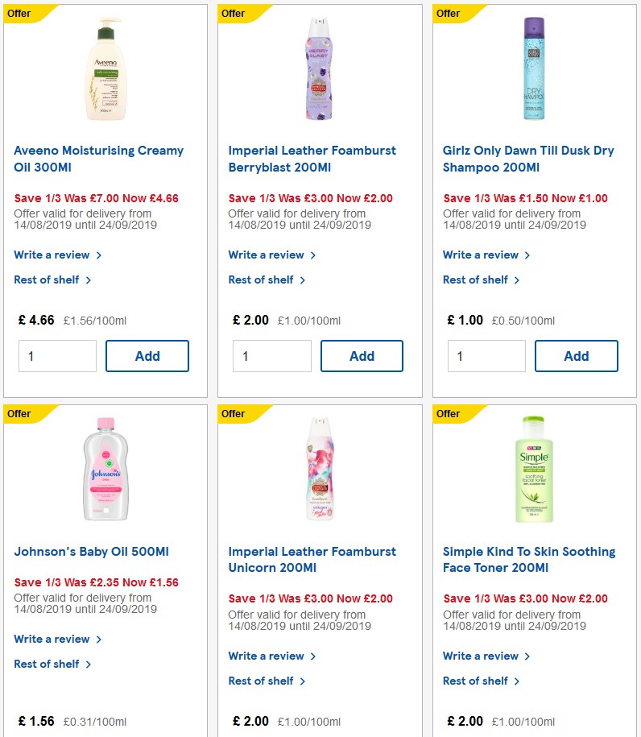Click the Simple Face Toner product image

(534, 470)
